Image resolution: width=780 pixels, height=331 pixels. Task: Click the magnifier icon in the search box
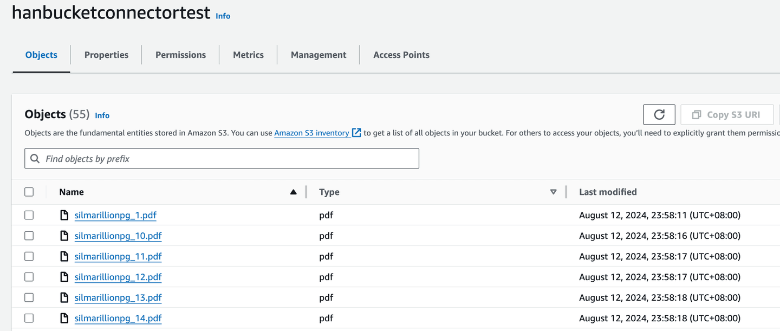click(35, 159)
